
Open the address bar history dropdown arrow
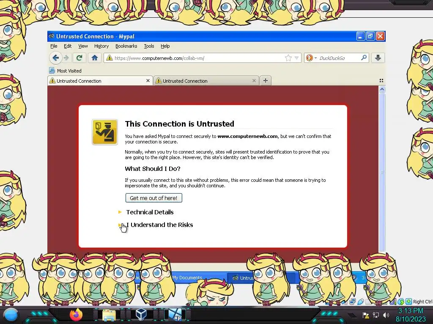click(x=296, y=58)
